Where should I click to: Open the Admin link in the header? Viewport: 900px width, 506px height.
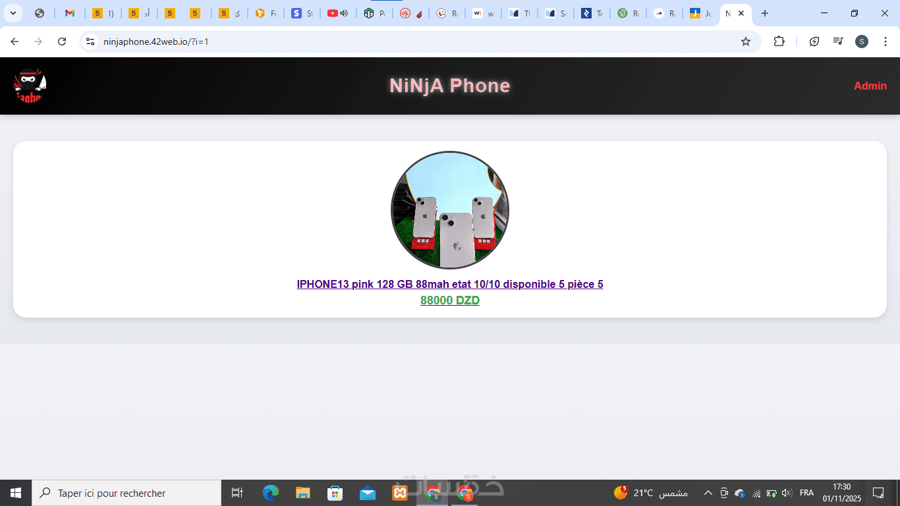coord(870,86)
